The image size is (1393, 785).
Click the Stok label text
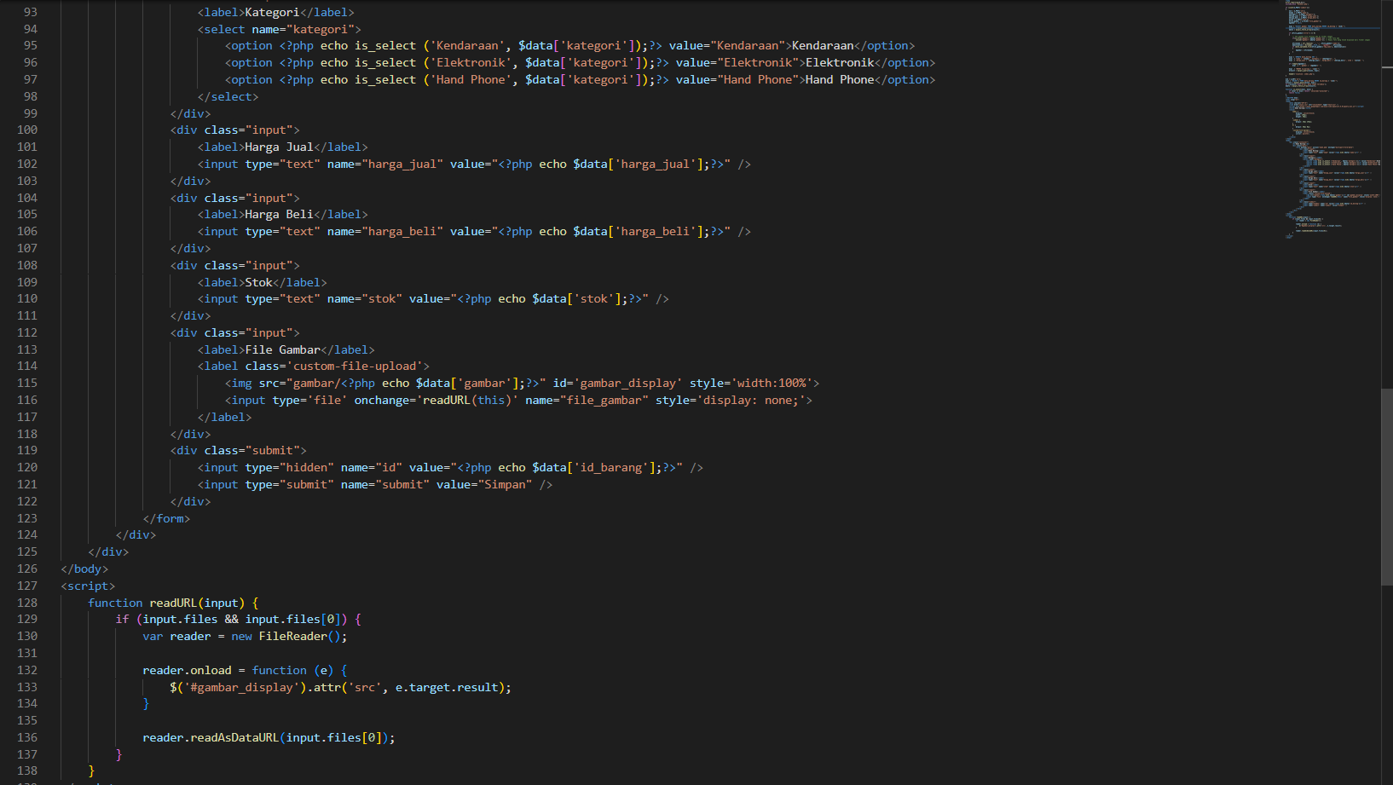pos(258,282)
